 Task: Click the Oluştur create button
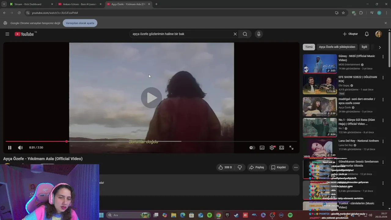click(x=350, y=34)
